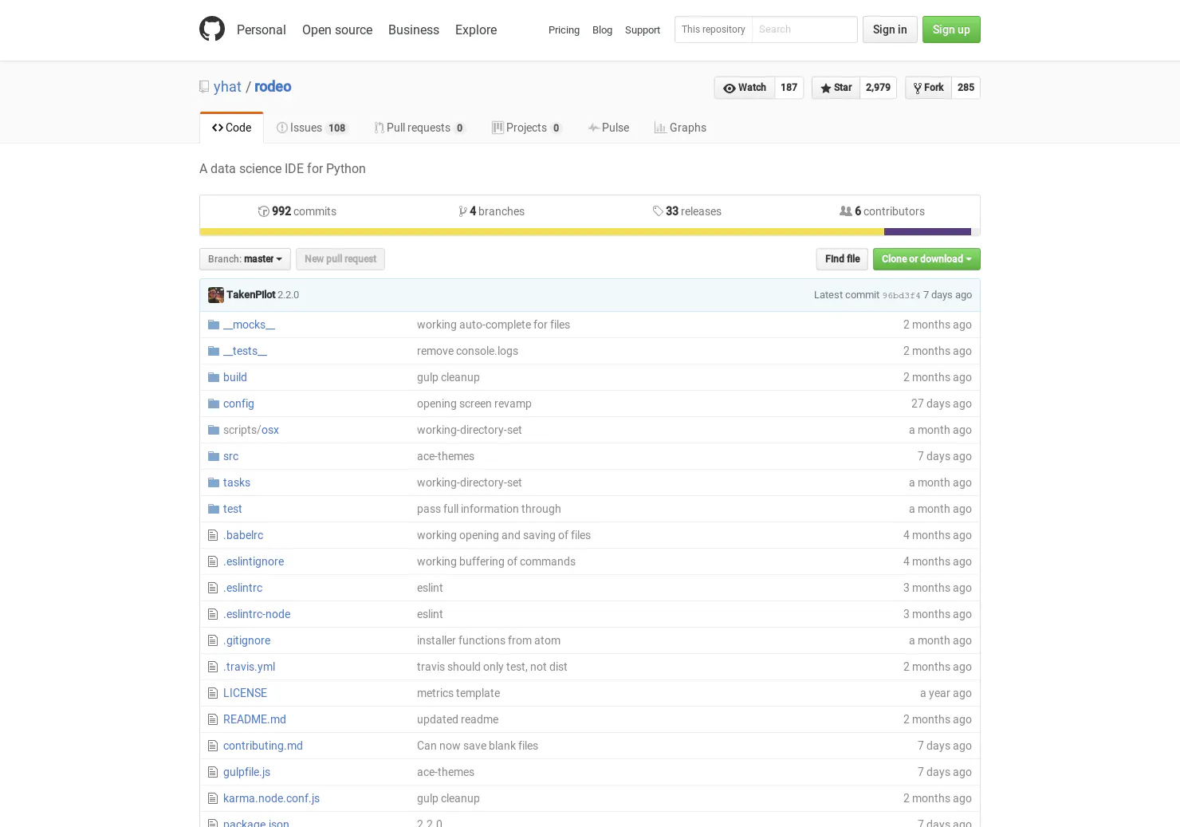
Task: Open the 2,979 stargazers count
Action: pyautogui.click(x=878, y=88)
